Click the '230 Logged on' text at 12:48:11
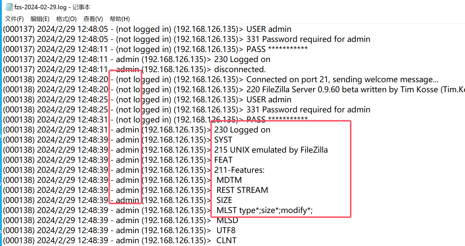This screenshot has height=246, width=465. click(x=242, y=59)
